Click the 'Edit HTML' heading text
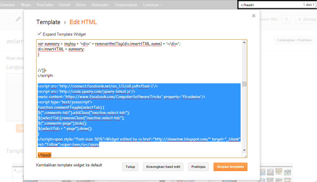The height and width of the screenshot is (182, 317). (x=83, y=22)
